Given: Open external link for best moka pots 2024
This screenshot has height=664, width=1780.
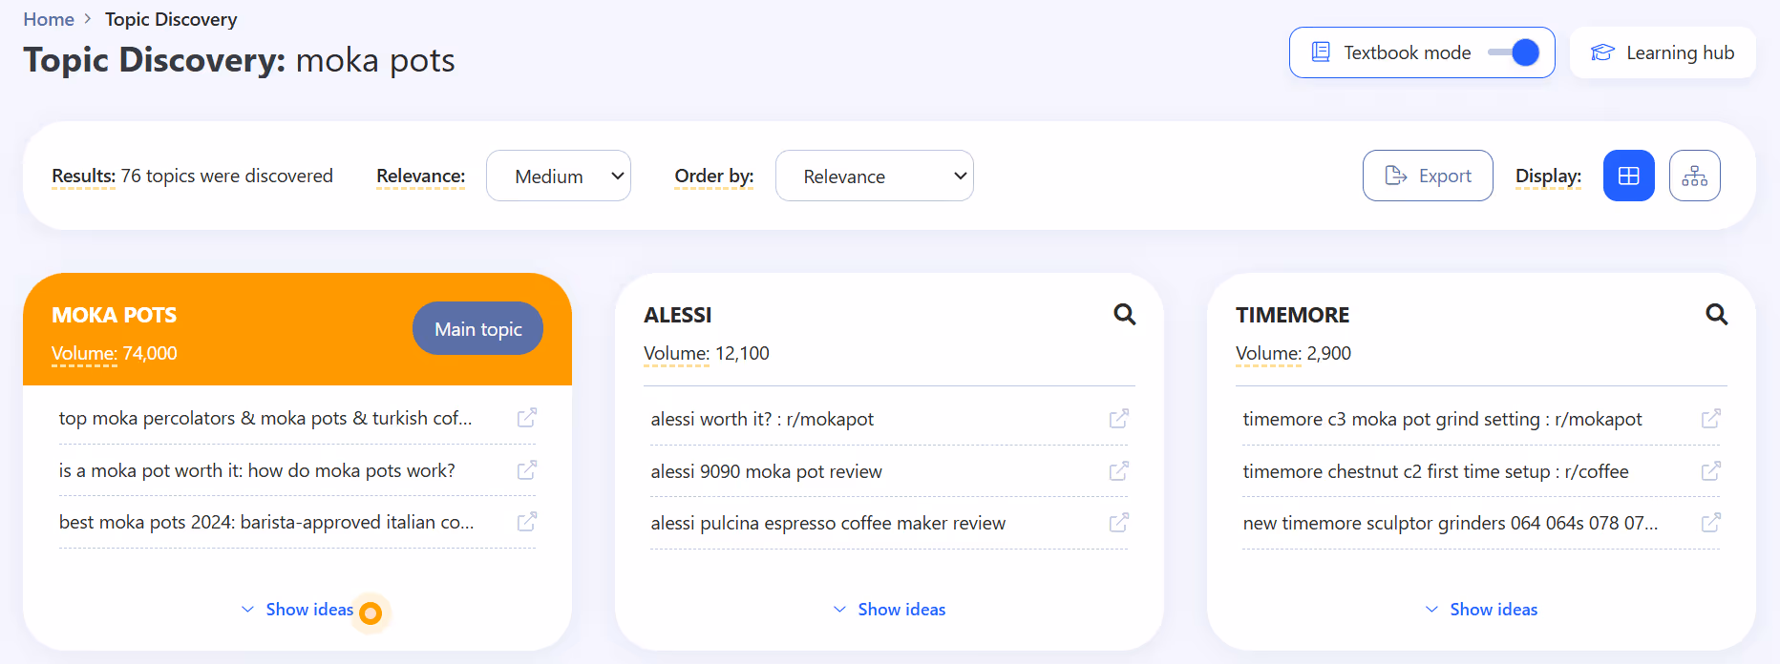Looking at the screenshot, I should tap(527, 522).
